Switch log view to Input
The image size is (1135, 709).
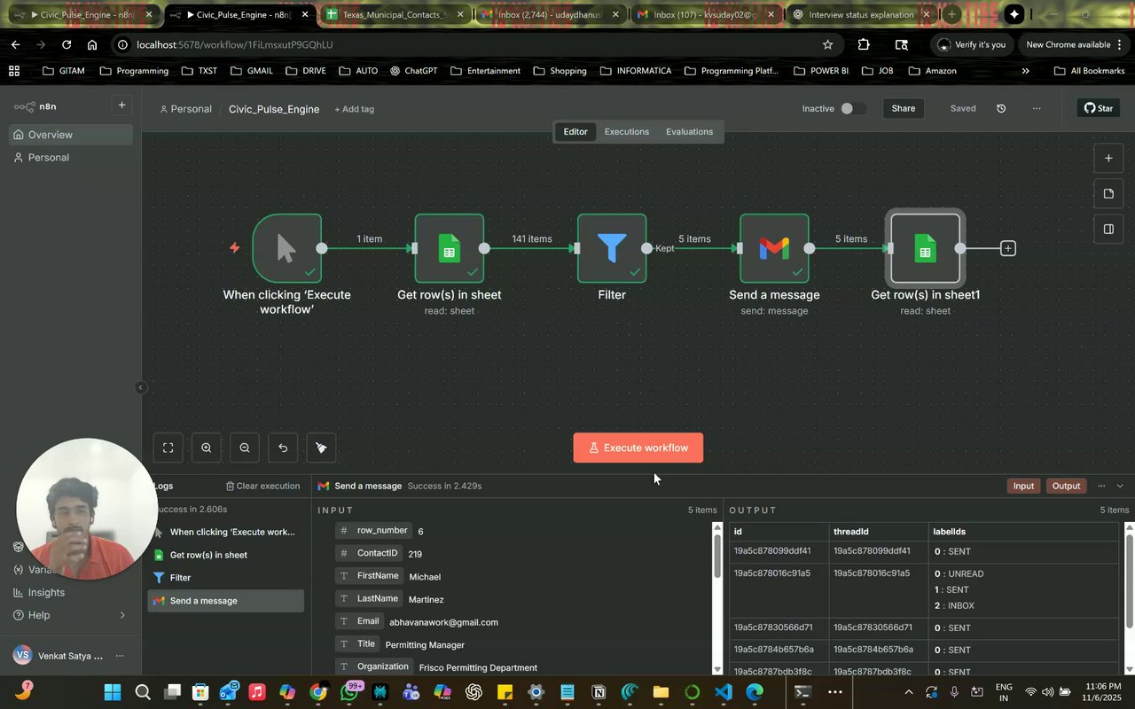(1023, 486)
